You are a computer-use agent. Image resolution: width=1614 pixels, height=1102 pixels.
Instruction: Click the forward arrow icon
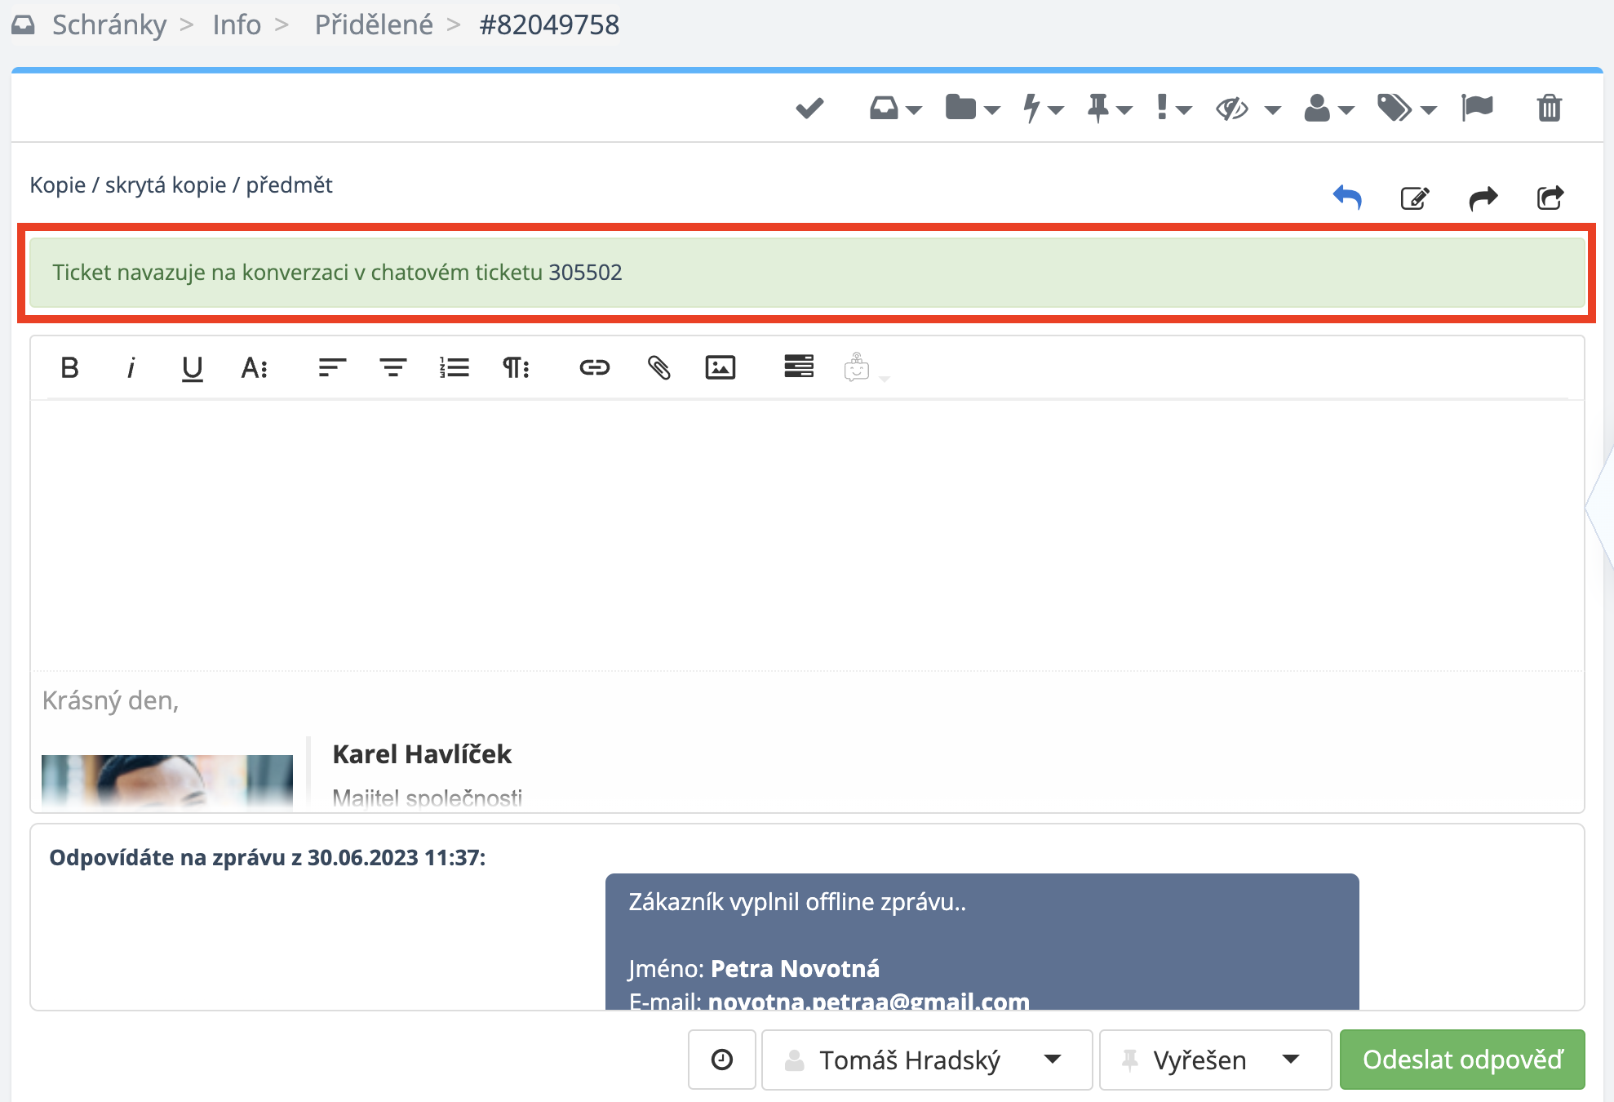(1483, 198)
